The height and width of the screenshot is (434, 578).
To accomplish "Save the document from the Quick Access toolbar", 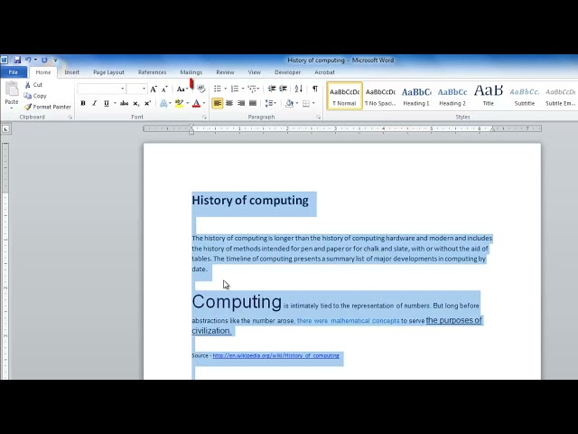I will pyautogui.click(x=17, y=60).
